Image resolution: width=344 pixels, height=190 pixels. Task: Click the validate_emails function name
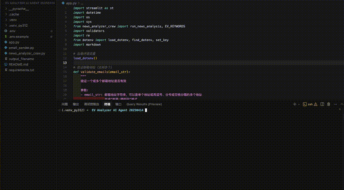(94, 72)
